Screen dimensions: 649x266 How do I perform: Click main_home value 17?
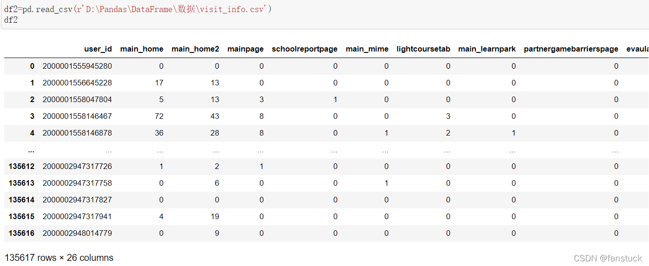[159, 83]
